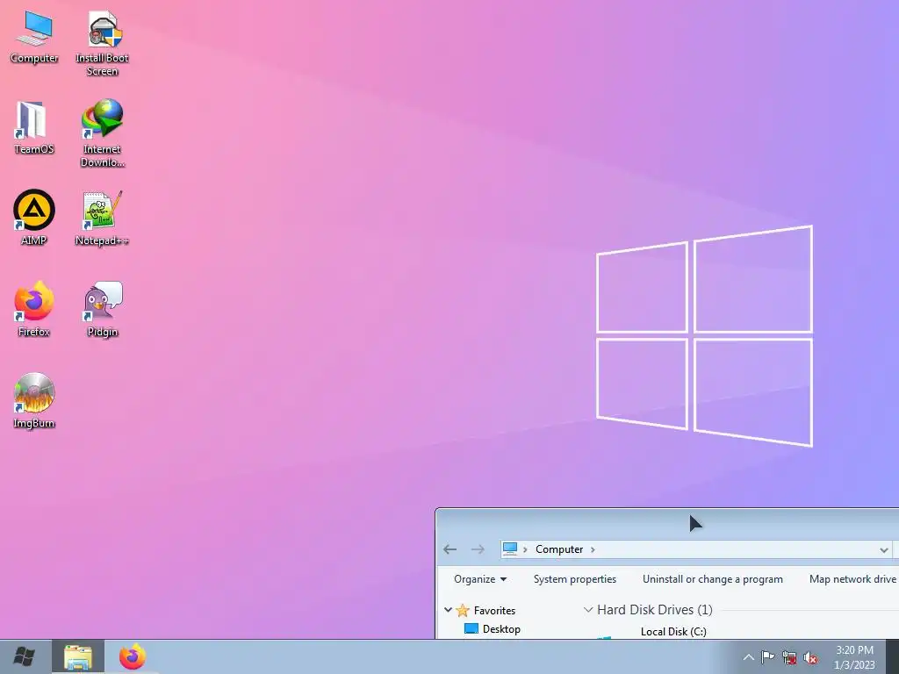Click System properties in Explorer toolbar
899x674 pixels.
(574, 579)
